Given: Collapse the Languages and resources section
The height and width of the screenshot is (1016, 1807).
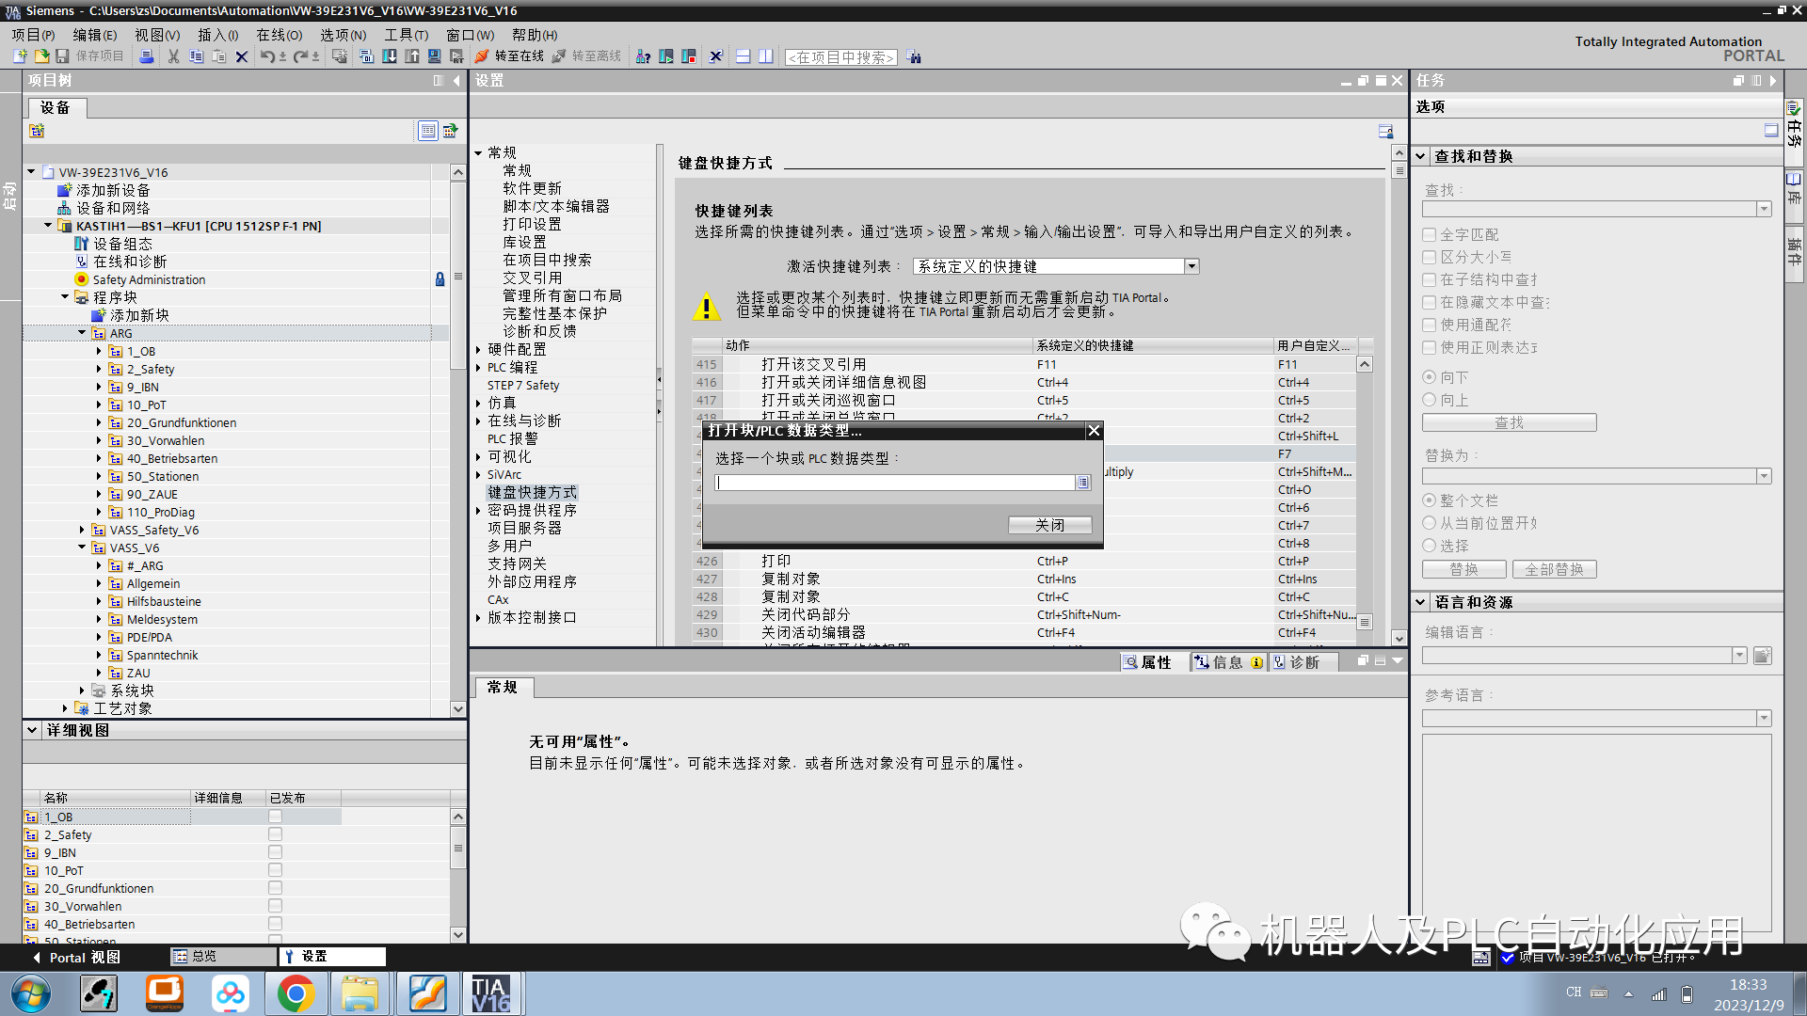Looking at the screenshot, I should pos(1421,603).
